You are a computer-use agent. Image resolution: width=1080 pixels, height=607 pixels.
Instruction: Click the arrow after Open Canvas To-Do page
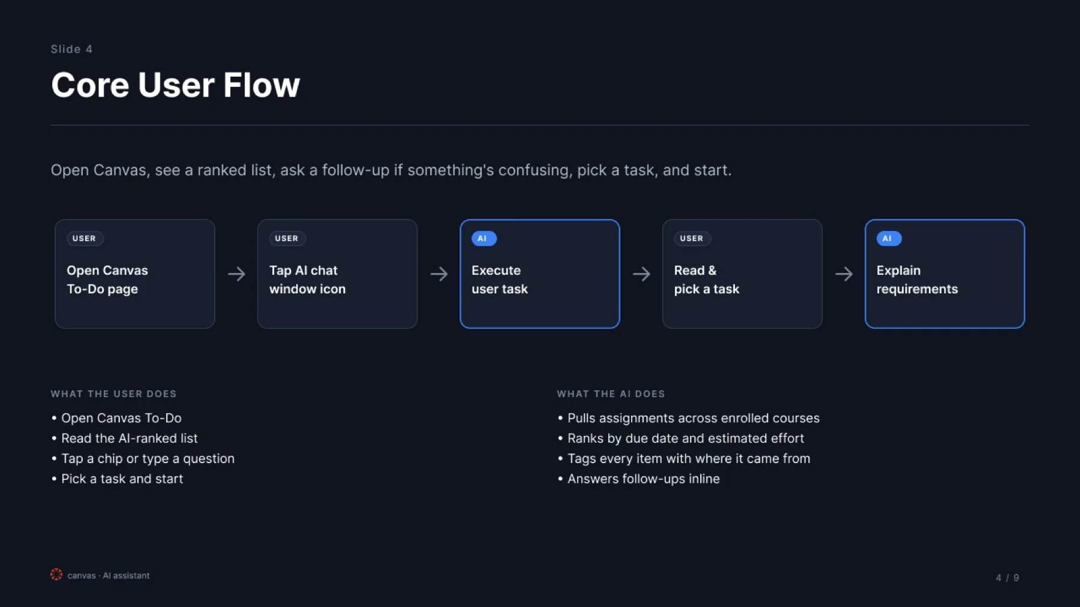236,274
